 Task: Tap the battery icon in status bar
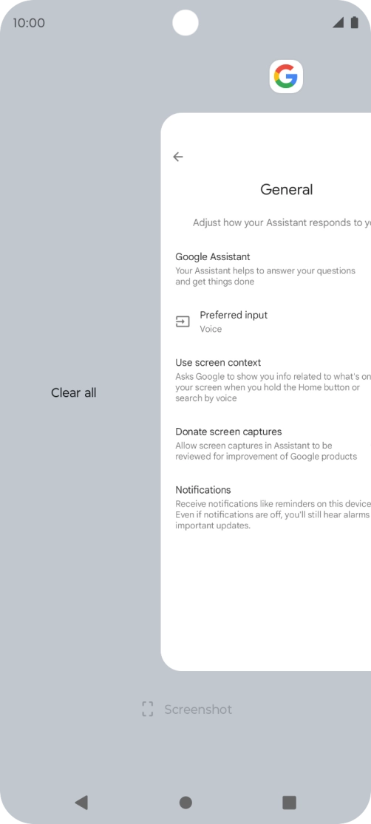[354, 22]
